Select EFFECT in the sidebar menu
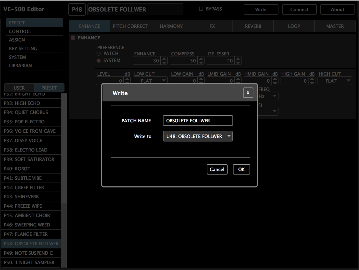 click(x=35, y=23)
